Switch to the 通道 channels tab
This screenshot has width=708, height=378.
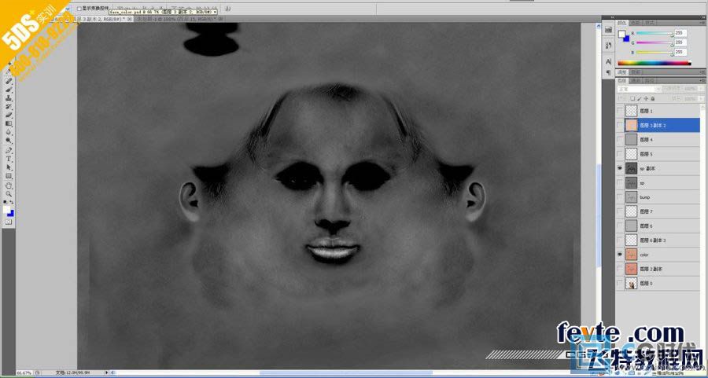[x=636, y=80]
